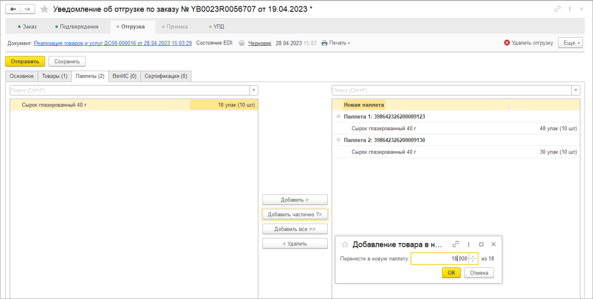This screenshot has height=299, width=593.
Task: Click the Отмена button
Action: (x=479, y=272)
